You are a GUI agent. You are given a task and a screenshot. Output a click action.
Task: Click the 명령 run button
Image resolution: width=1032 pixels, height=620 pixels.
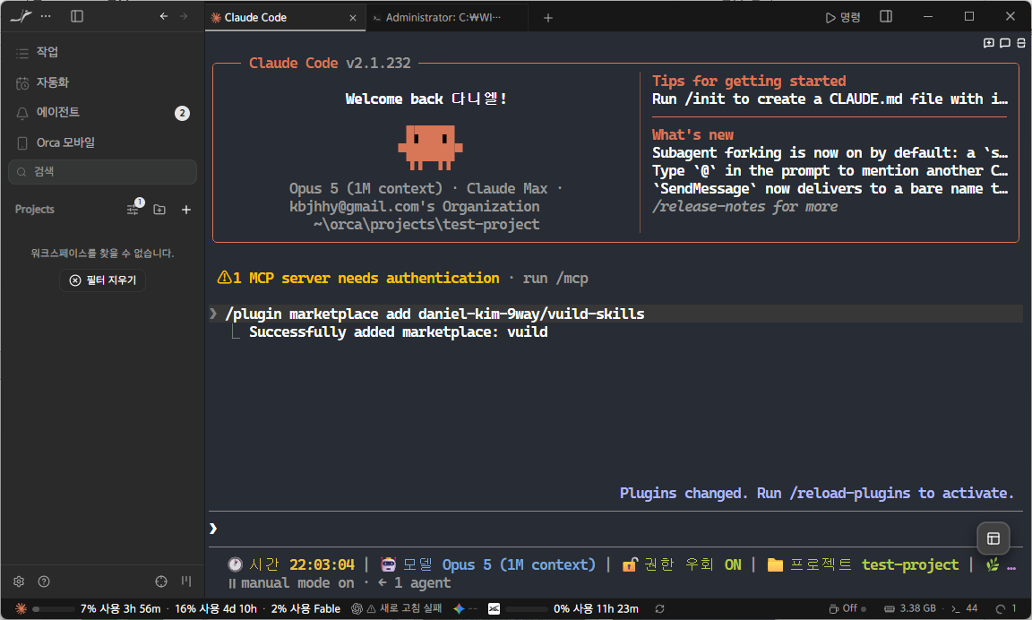tap(843, 17)
